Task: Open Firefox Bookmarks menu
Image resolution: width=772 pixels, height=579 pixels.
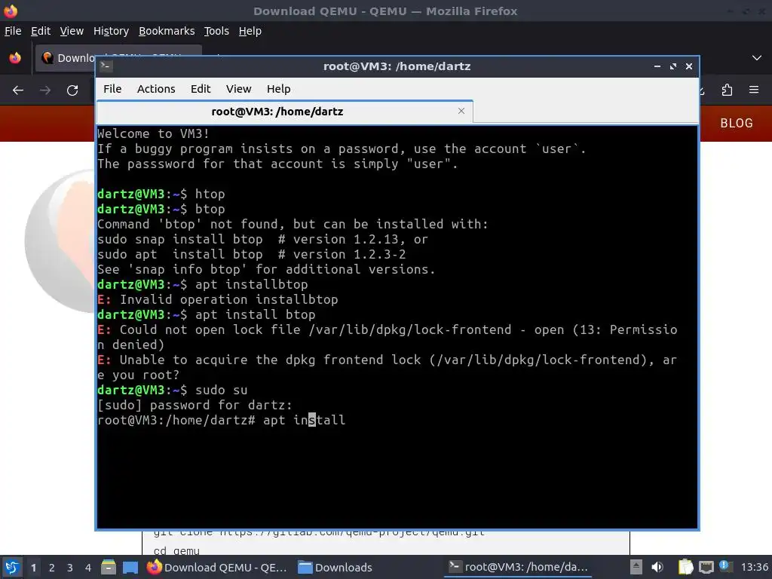Action: 167,31
